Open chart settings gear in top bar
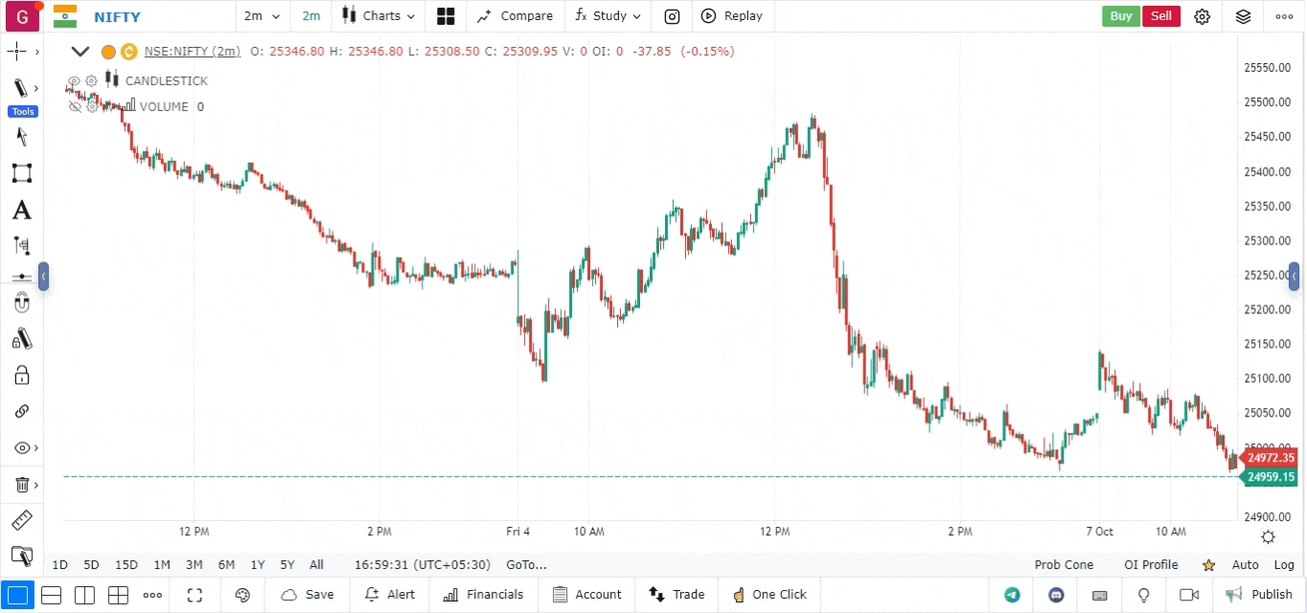Viewport: 1307px width, 613px height. tap(1202, 16)
